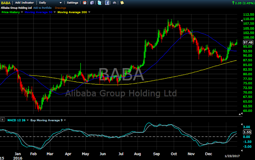Screen dimensions: 255x160
Task: Click the Alibaba Group Holding Ltd name
Action: tap(16, 8)
